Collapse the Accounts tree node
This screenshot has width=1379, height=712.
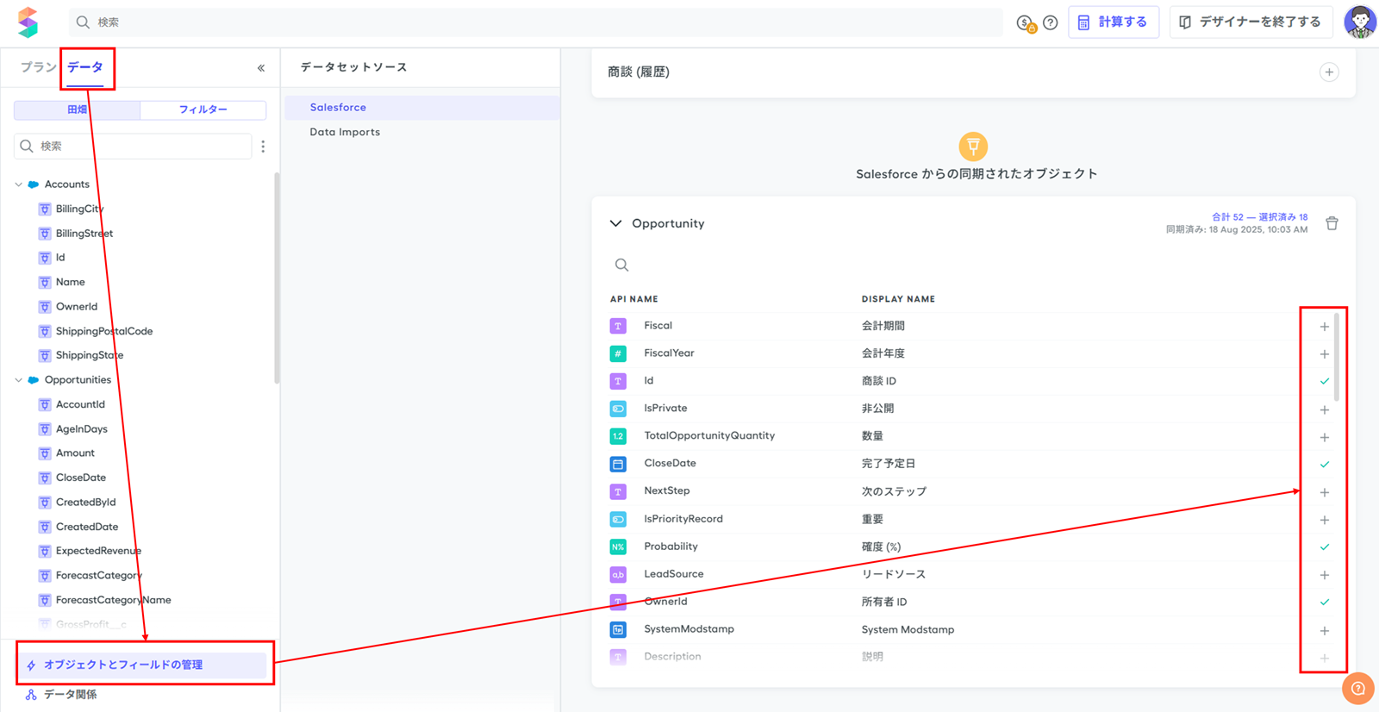[x=19, y=184]
